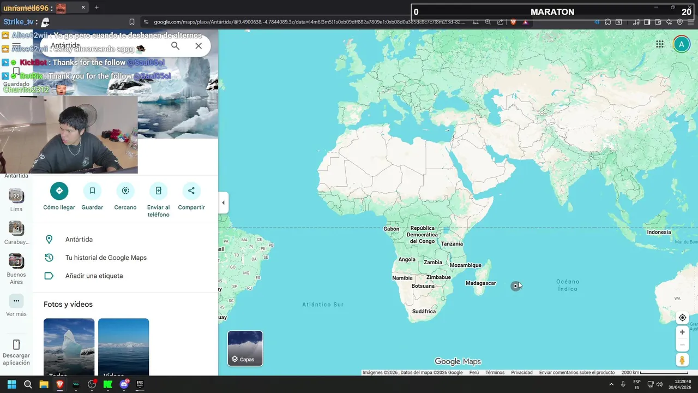
Task: Search nearby with the Cercano icon
Action: [125, 190]
